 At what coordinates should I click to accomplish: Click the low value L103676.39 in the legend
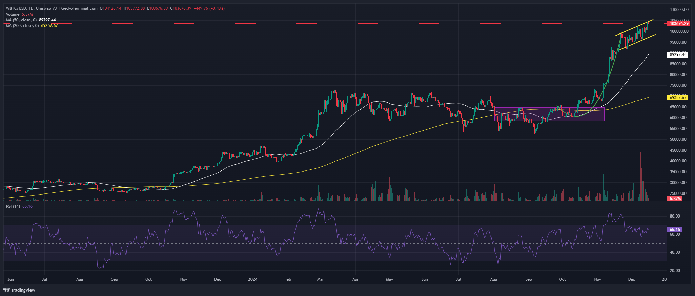pos(158,8)
